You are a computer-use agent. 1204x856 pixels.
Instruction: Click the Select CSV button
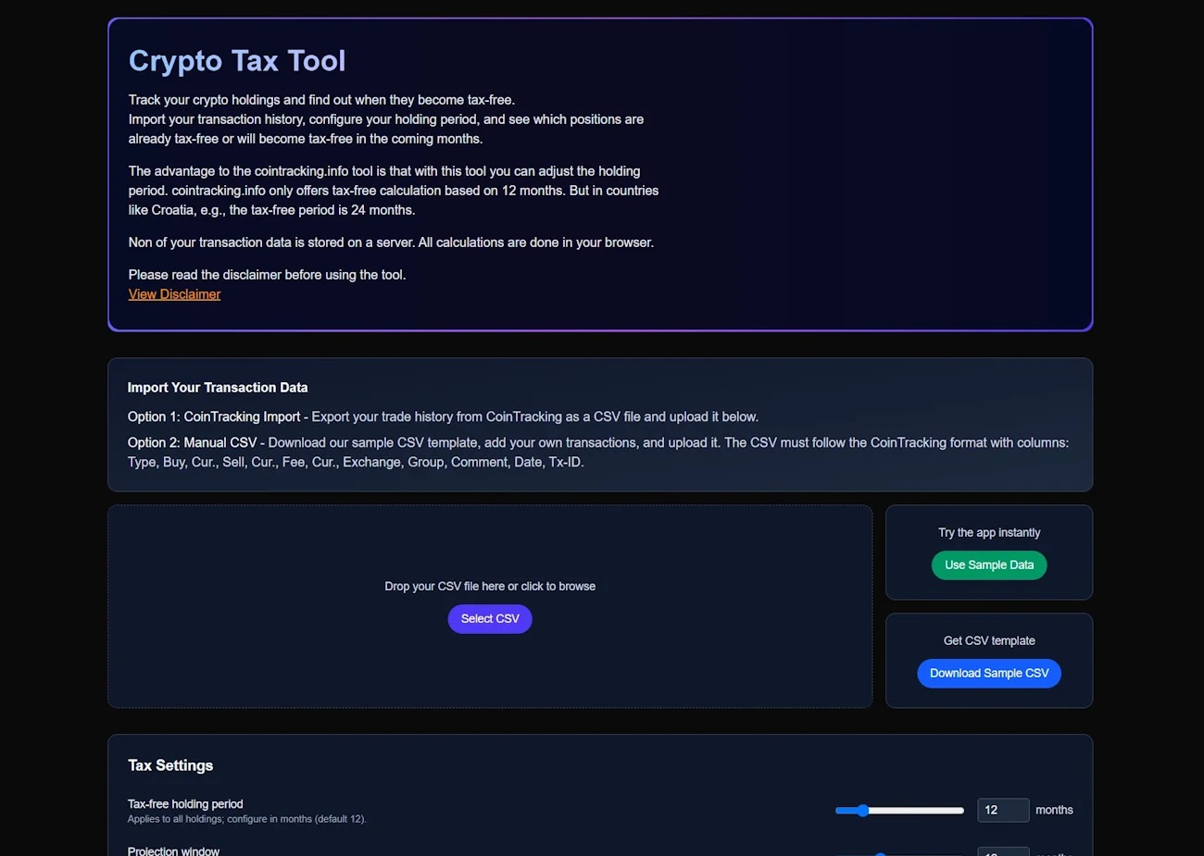[490, 619]
